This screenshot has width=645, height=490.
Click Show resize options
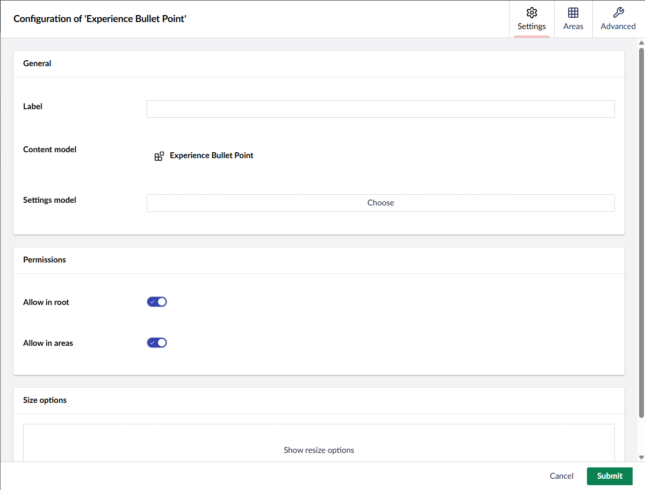319,450
